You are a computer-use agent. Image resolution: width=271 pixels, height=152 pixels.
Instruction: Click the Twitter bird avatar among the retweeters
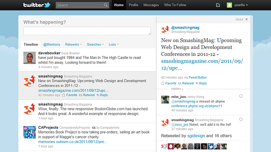pyautogui.click(x=210, y=146)
